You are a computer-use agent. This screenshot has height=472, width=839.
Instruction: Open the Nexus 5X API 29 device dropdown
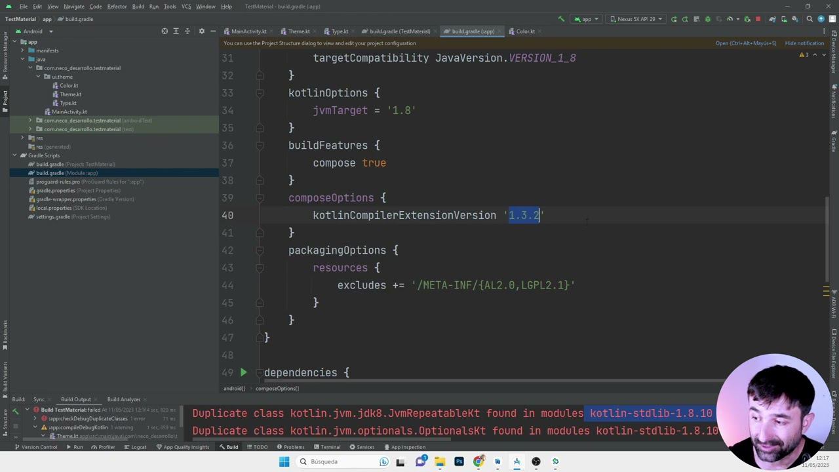pyautogui.click(x=635, y=19)
